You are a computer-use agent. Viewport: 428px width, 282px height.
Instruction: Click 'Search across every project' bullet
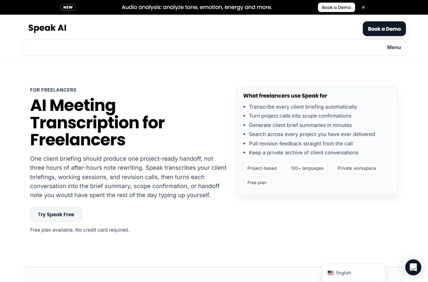pos(312,134)
